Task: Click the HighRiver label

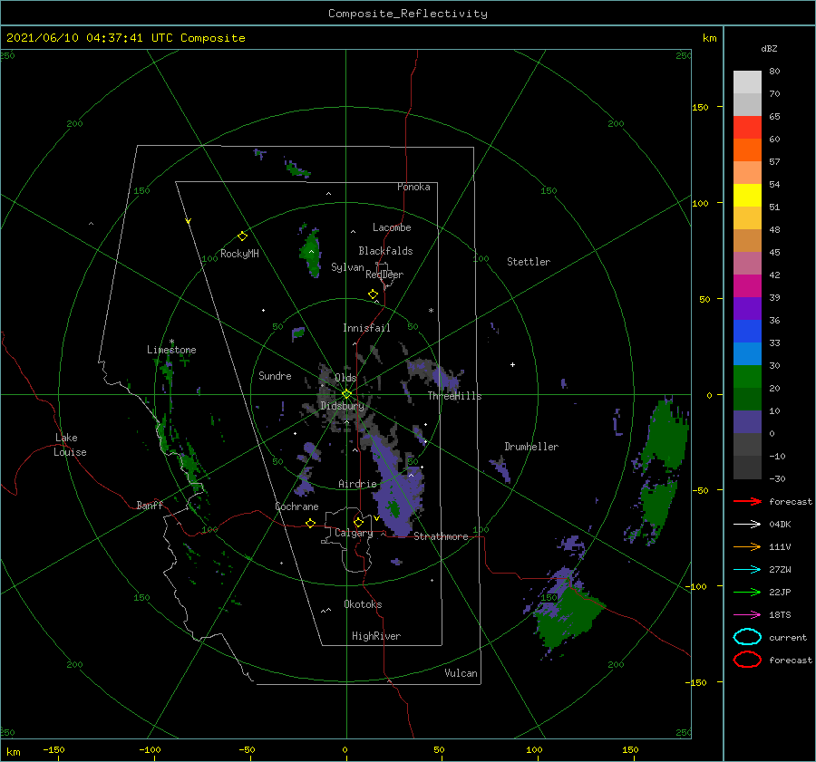Action: coord(376,636)
